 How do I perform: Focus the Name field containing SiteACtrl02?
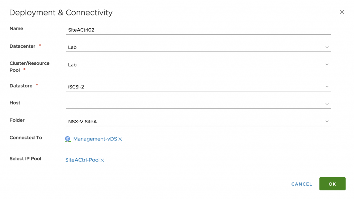pos(198,30)
